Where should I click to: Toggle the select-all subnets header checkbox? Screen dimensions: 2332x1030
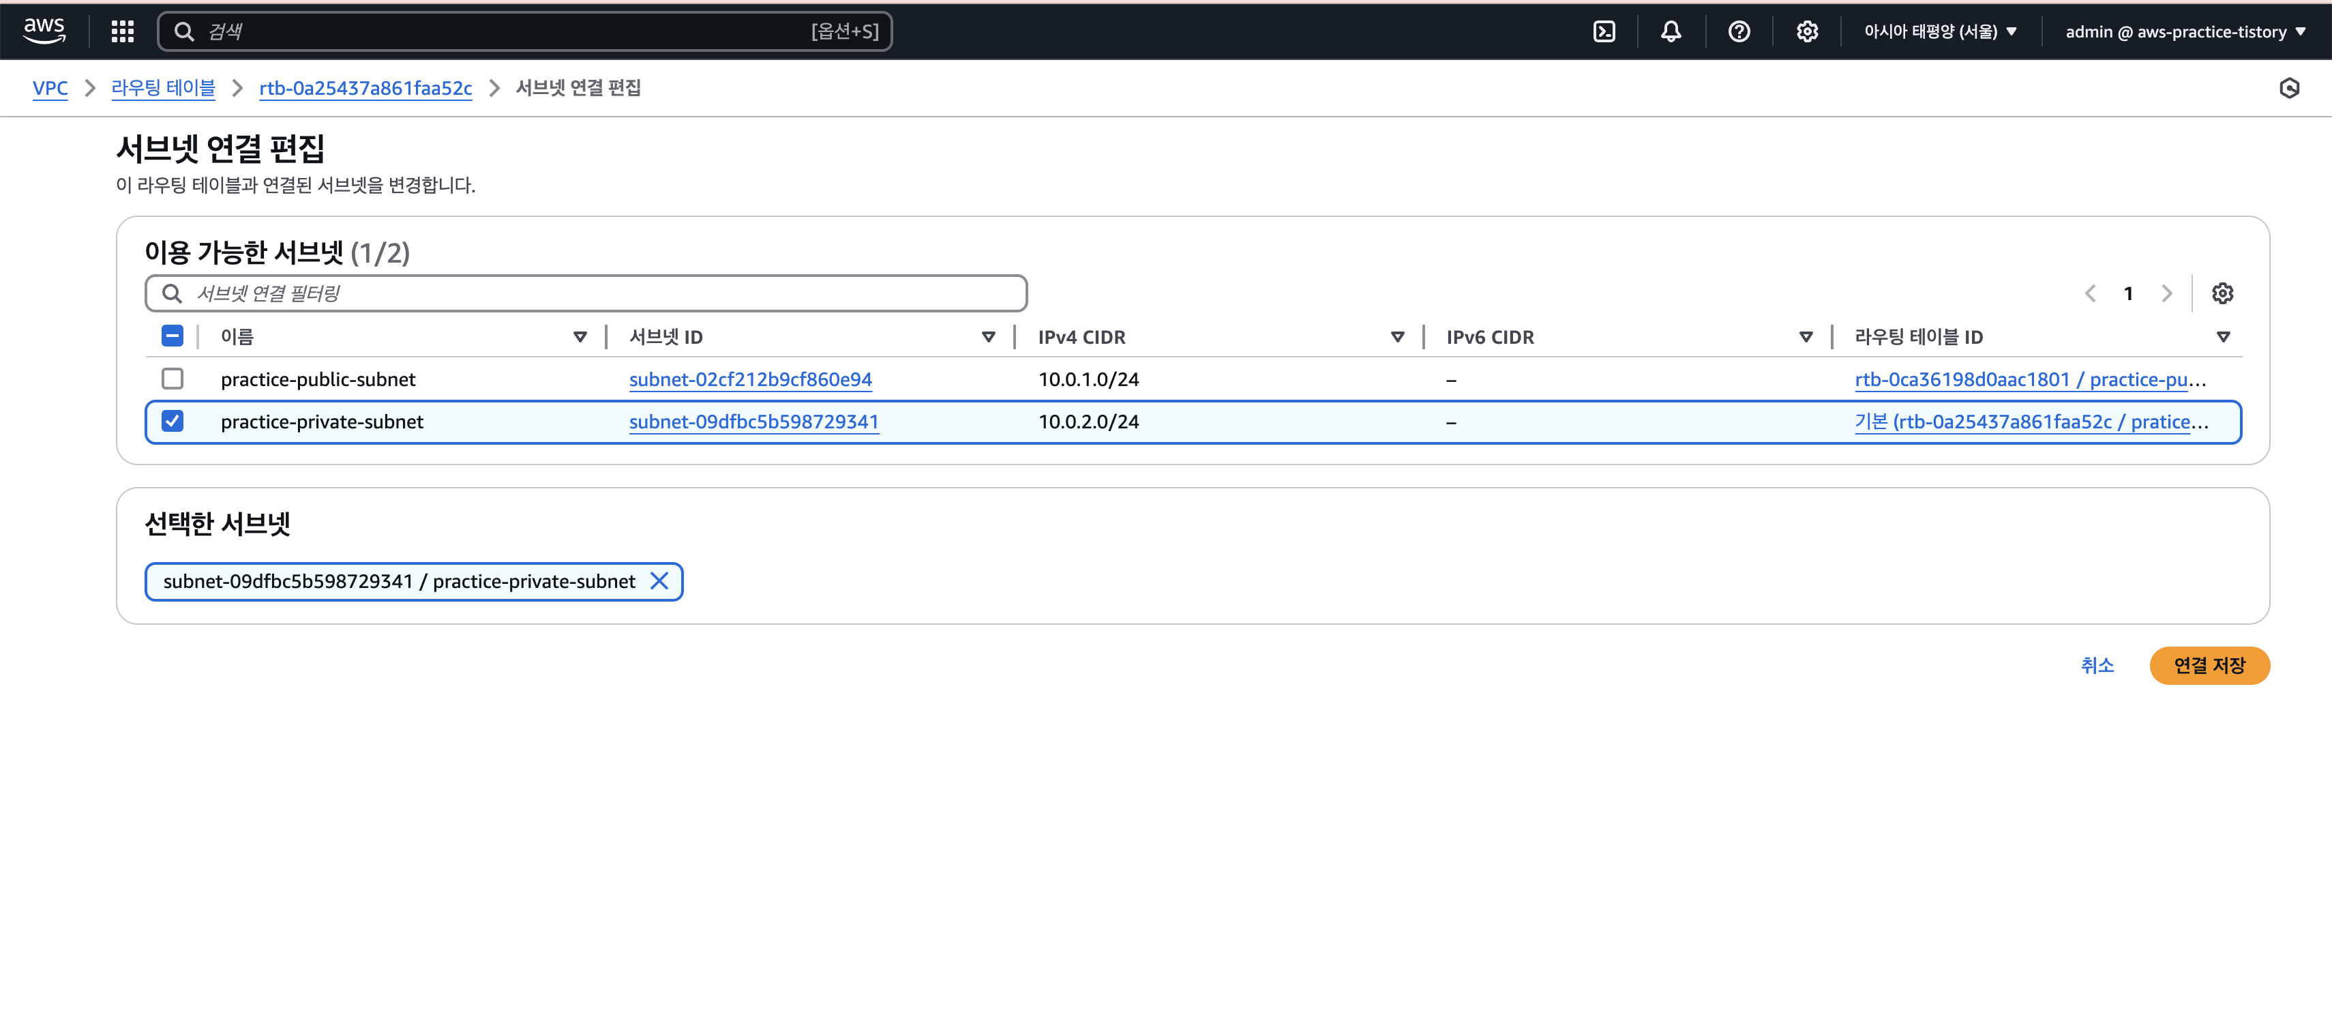(172, 336)
